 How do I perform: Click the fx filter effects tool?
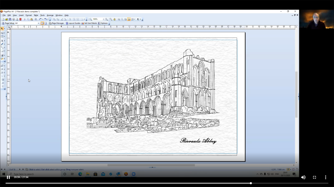[x=3, y=83]
